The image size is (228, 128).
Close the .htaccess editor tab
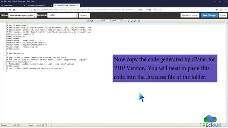point(78,5)
